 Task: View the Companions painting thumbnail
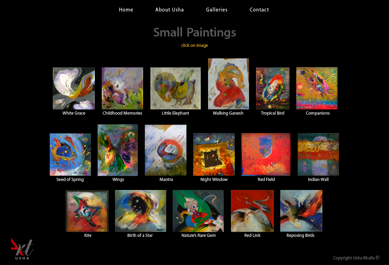point(317,88)
